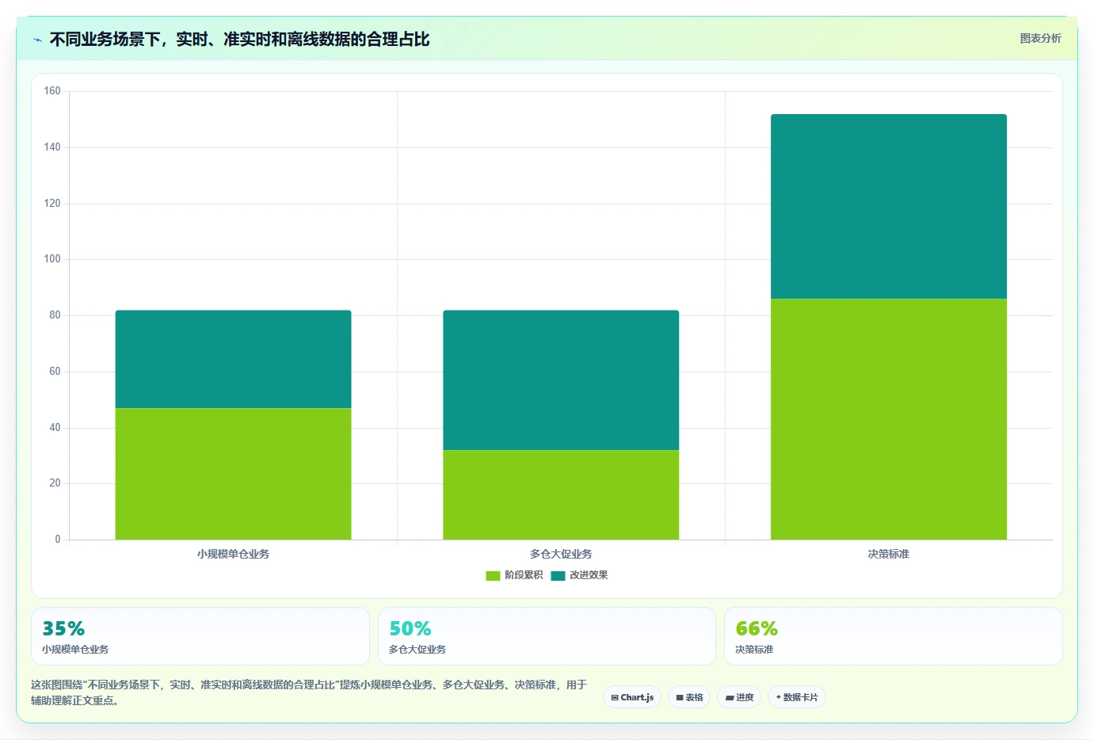Click the 80 y-axis value

(55, 315)
